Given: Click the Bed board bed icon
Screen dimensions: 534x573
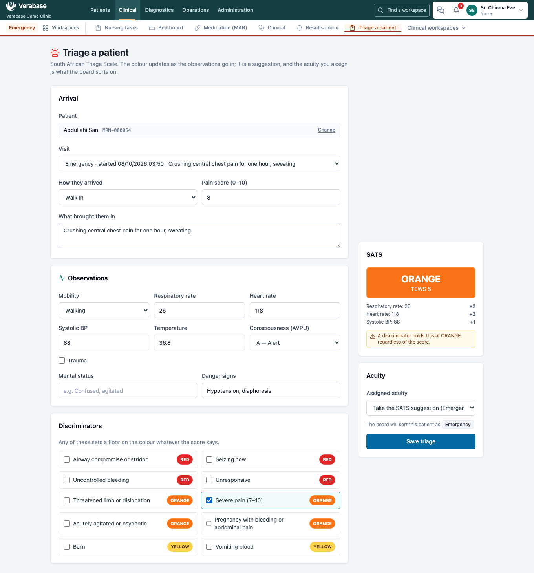Looking at the screenshot, I should 152,28.
